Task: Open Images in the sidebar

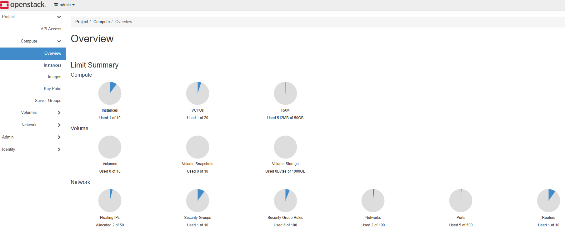Action: tap(54, 77)
